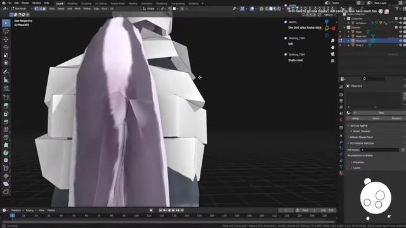The height and width of the screenshot is (228, 406).
Task: Switch to the Sculpting workspace tab
Action: point(86,4)
